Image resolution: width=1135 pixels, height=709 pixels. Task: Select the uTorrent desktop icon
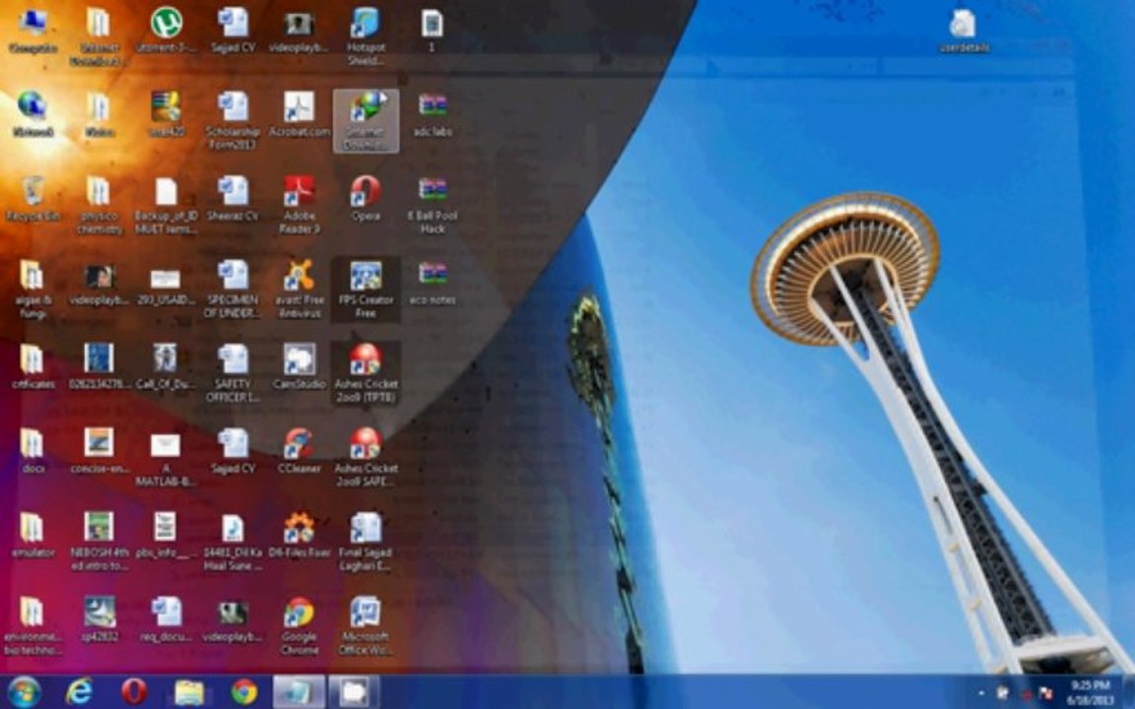tap(167, 31)
